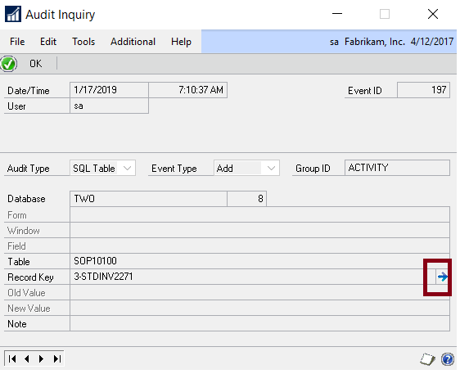The image size is (460, 374).
Task: Click the green OK checkmark icon
Action: 8,64
